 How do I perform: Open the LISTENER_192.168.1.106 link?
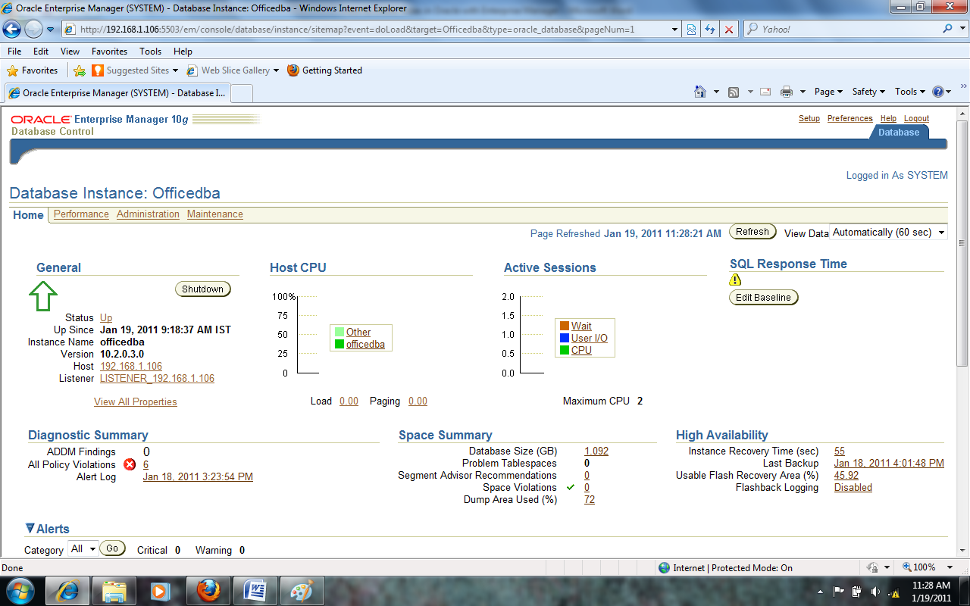157,378
